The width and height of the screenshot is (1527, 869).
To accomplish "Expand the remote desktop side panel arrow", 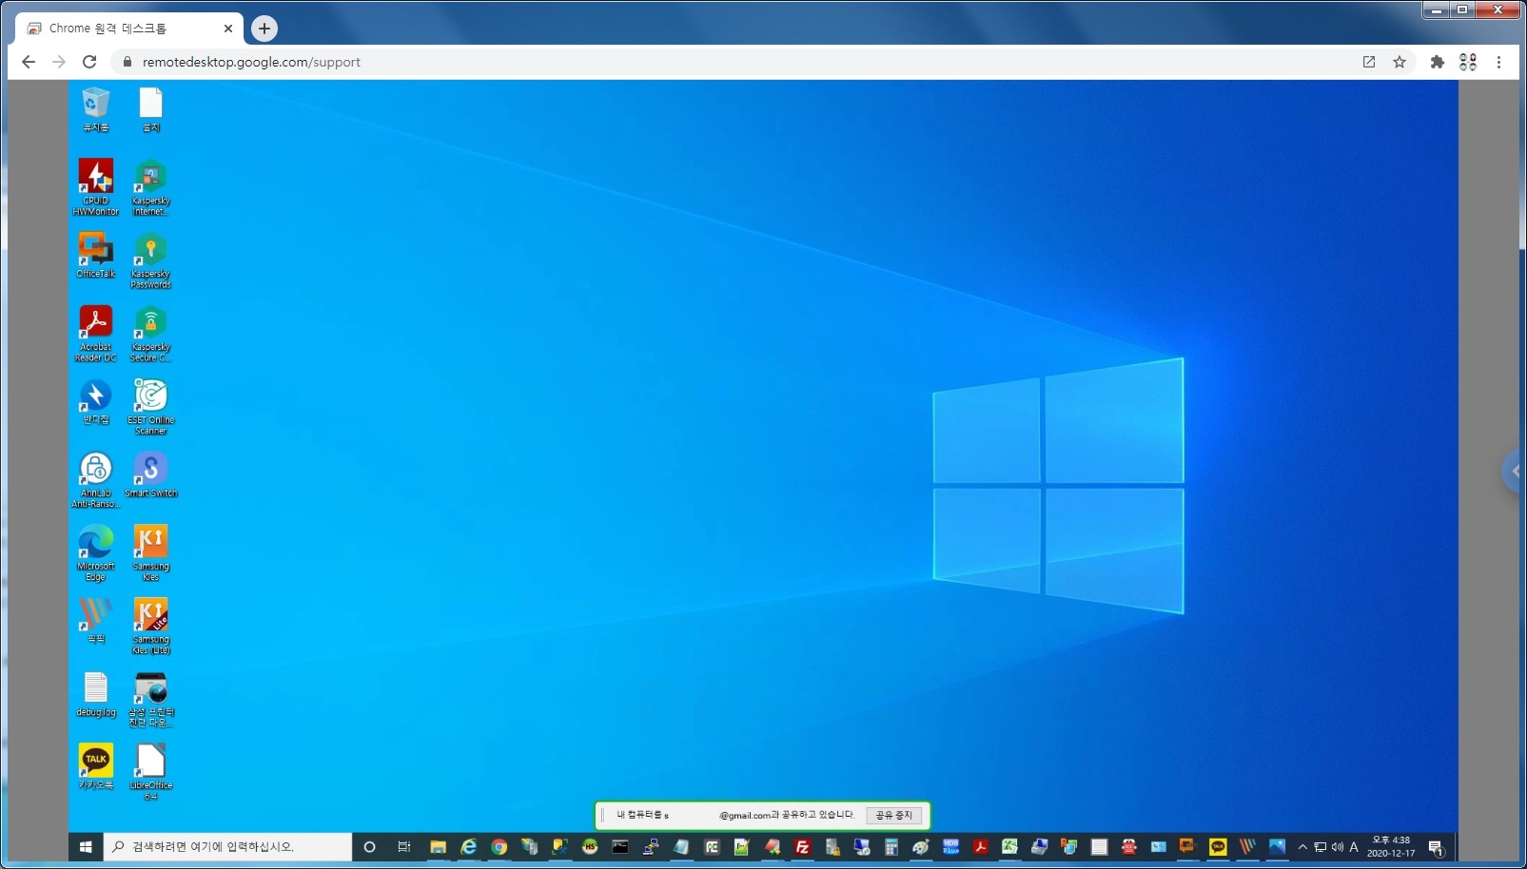I will pos(1515,472).
